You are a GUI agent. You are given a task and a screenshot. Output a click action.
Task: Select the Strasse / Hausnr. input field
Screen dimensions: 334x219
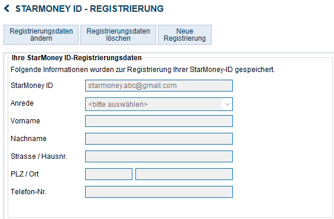(159, 156)
